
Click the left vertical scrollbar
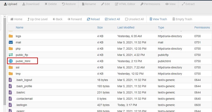coord(5,61)
